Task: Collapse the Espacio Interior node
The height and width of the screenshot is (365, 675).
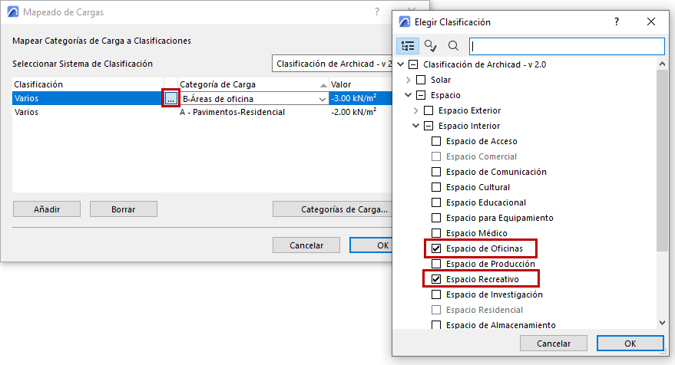Action: [416, 126]
